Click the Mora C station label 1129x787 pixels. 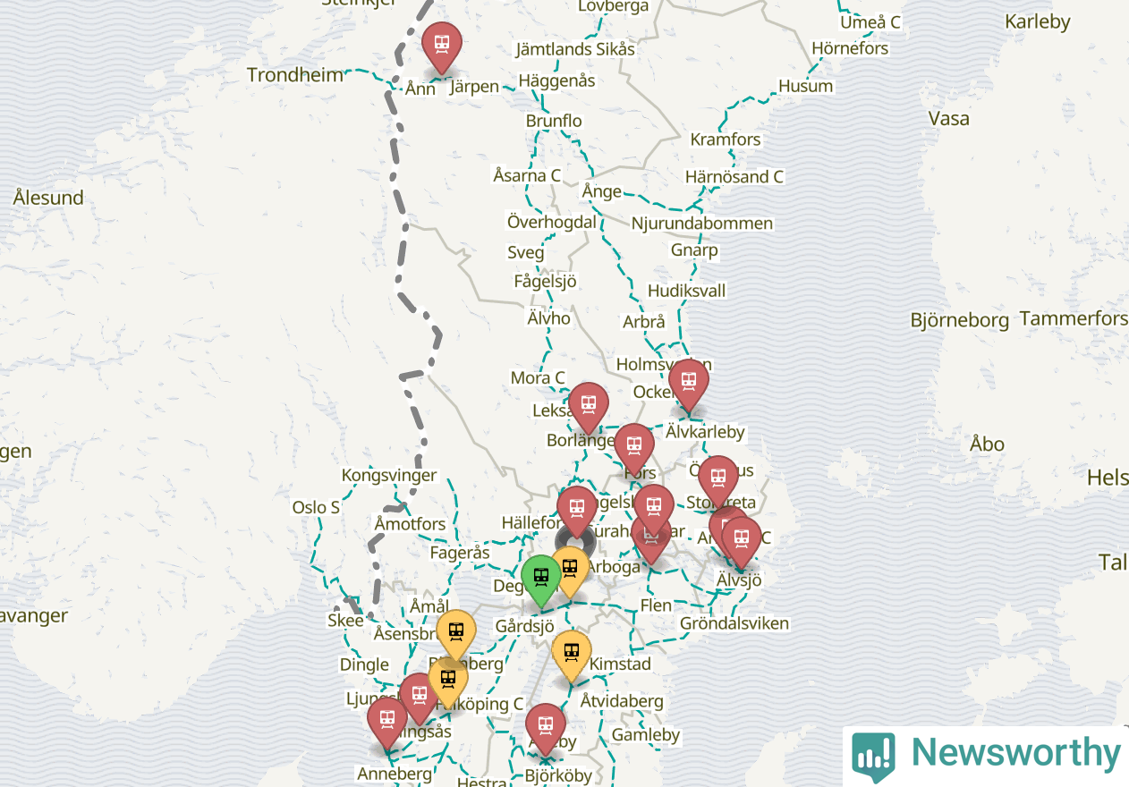pos(538,378)
